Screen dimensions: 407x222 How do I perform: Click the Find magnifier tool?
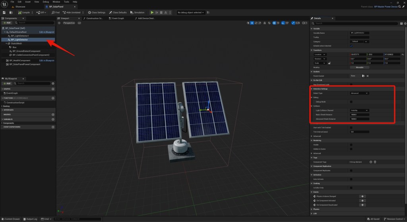tap(55, 12)
